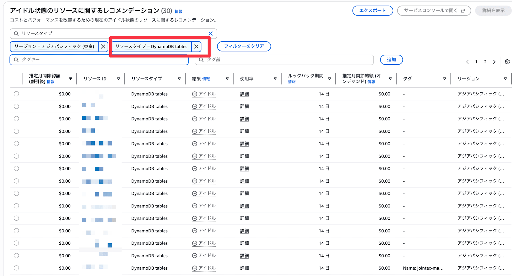
Task: Select the radio button of second row
Action: [16, 106]
